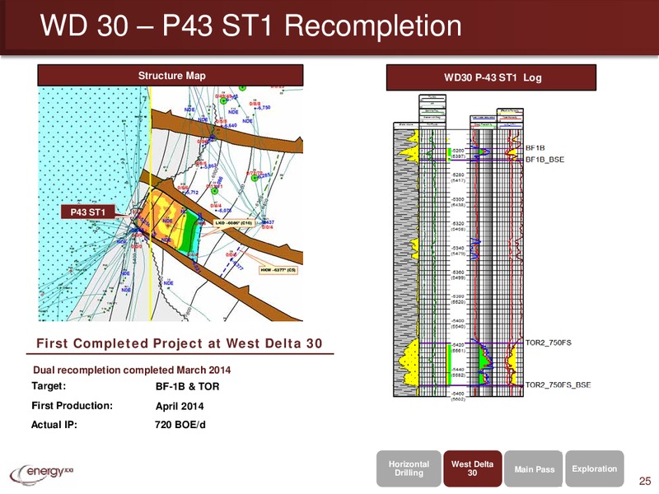Click the LKO map annotation box
The width and height of the screenshot is (659, 494).
point(234,222)
